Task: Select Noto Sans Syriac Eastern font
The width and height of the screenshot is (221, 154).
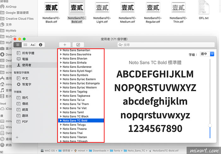Action: pyautogui.click(x=79, y=79)
